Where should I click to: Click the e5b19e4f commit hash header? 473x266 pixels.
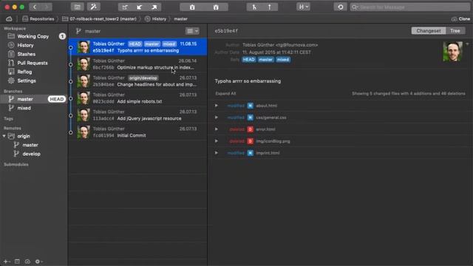coord(226,31)
